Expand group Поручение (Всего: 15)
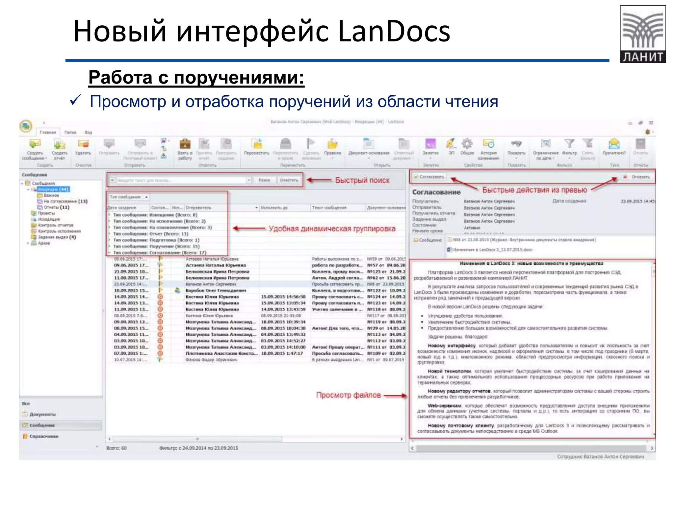Viewport: 674px width, 505px height. [110, 246]
